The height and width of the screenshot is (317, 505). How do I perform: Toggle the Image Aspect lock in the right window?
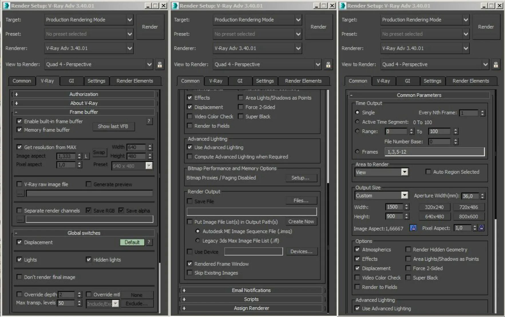coord(413,228)
